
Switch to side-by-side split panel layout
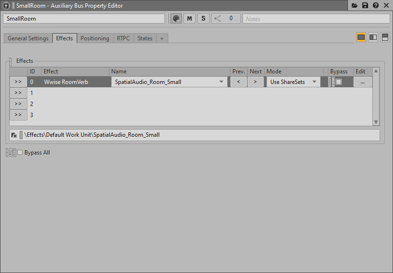[373, 37]
